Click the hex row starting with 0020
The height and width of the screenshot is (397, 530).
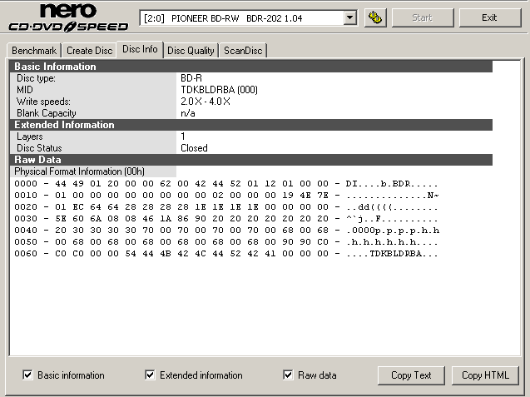[226, 207]
